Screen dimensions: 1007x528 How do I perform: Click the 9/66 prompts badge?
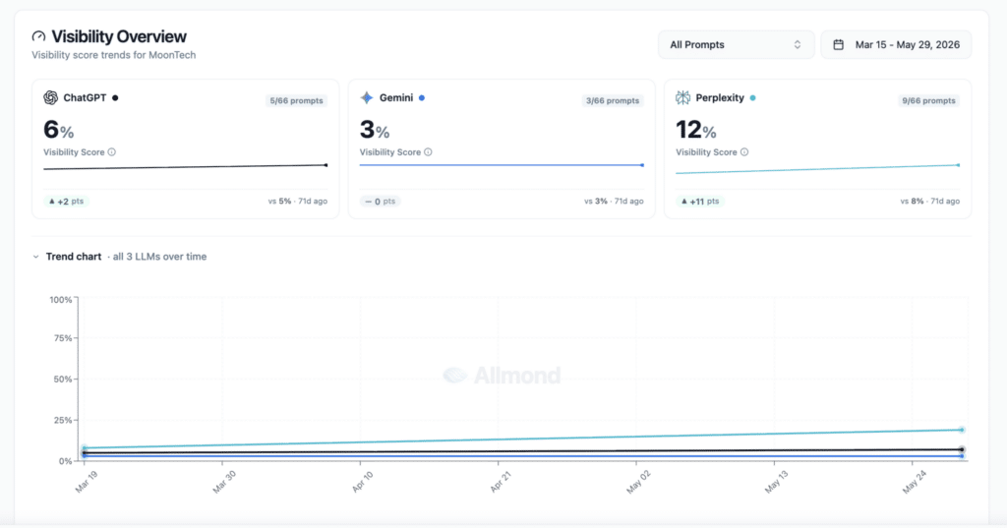[928, 101]
